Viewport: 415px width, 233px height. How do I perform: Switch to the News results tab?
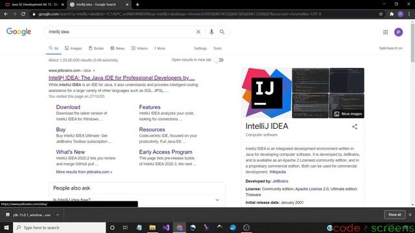pyautogui.click(x=117, y=49)
